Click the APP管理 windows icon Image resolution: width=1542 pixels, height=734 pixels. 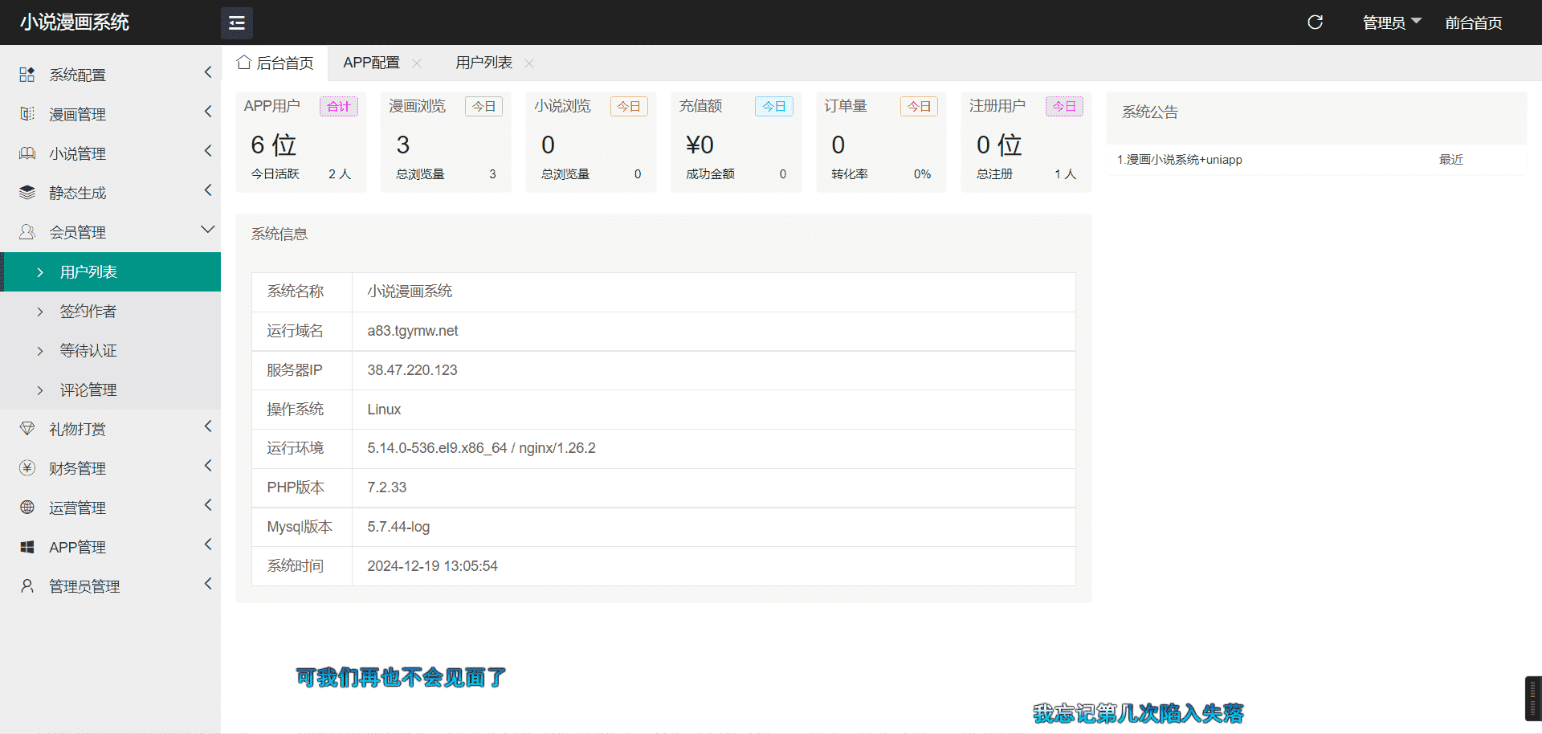point(27,547)
